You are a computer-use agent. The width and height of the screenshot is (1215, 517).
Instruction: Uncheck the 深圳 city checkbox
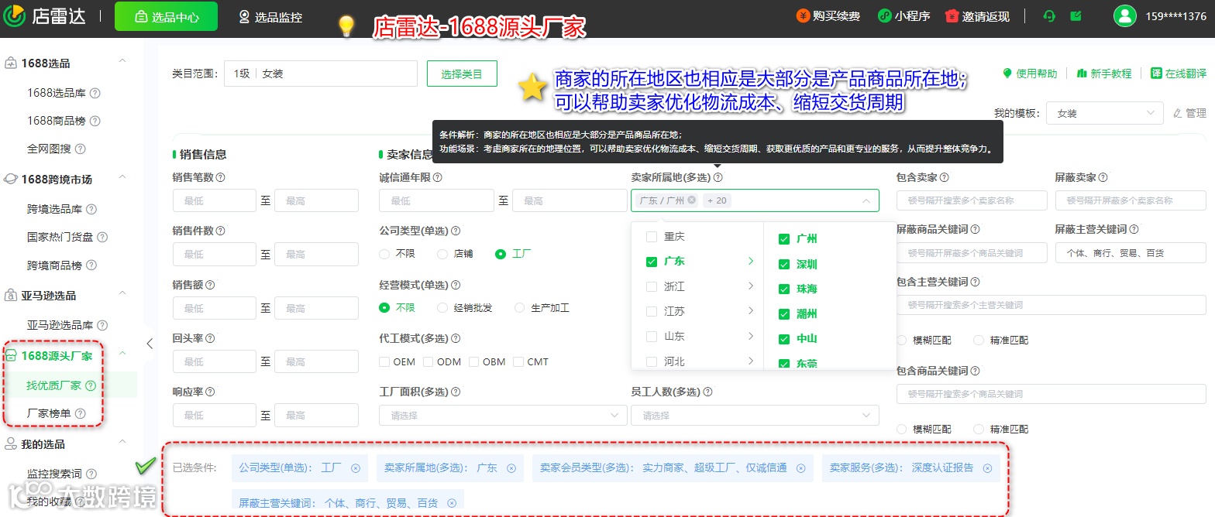784,264
